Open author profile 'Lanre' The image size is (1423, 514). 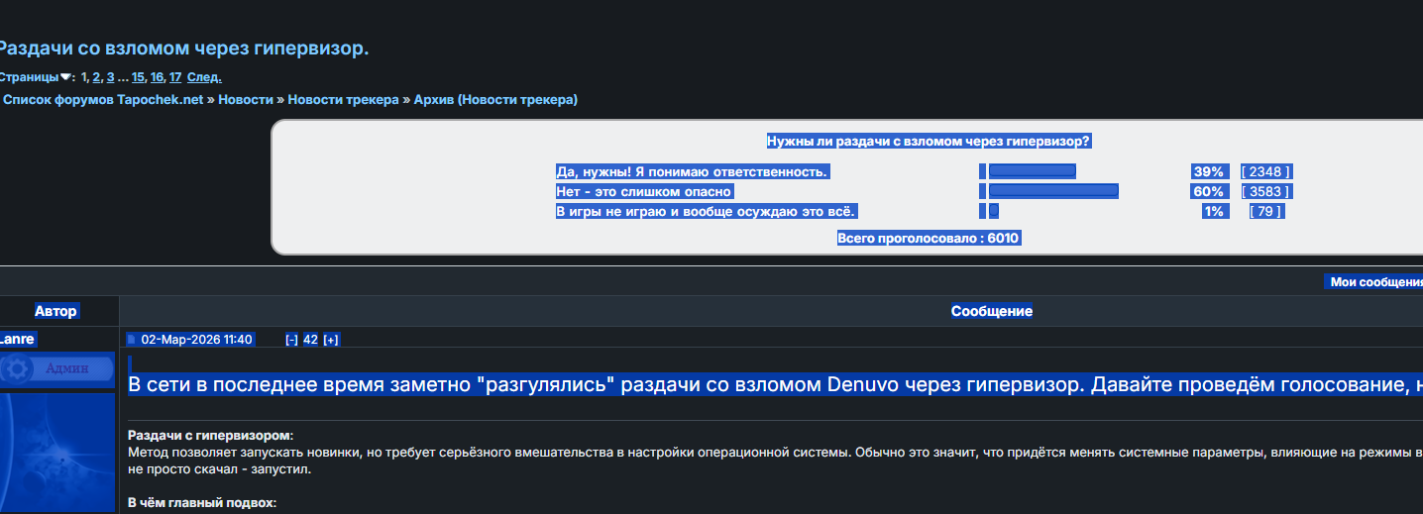coord(17,339)
